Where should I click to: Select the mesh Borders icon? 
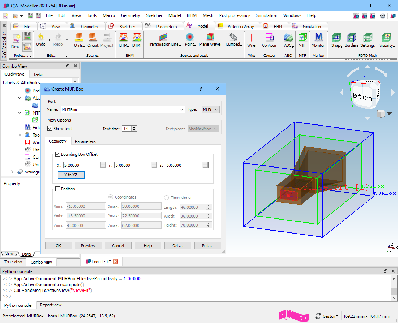click(352, 37)
